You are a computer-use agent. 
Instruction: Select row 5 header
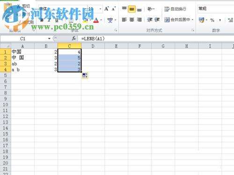point(6,75)
